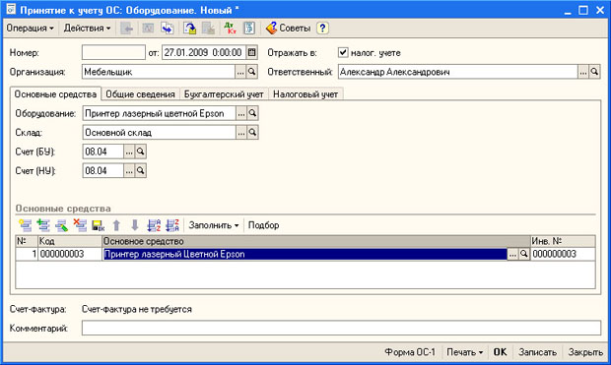Screen dimensions: 611x365
Task: Select table cell Код 000000003
Action: 70,254
